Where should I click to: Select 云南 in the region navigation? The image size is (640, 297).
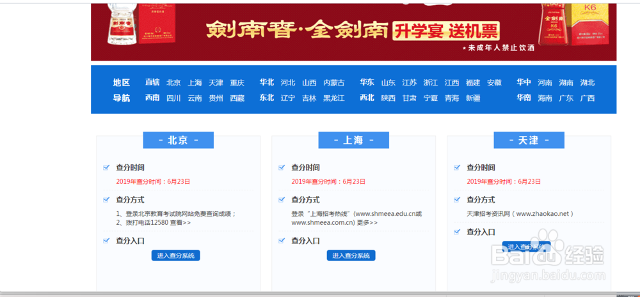[195, 98]
